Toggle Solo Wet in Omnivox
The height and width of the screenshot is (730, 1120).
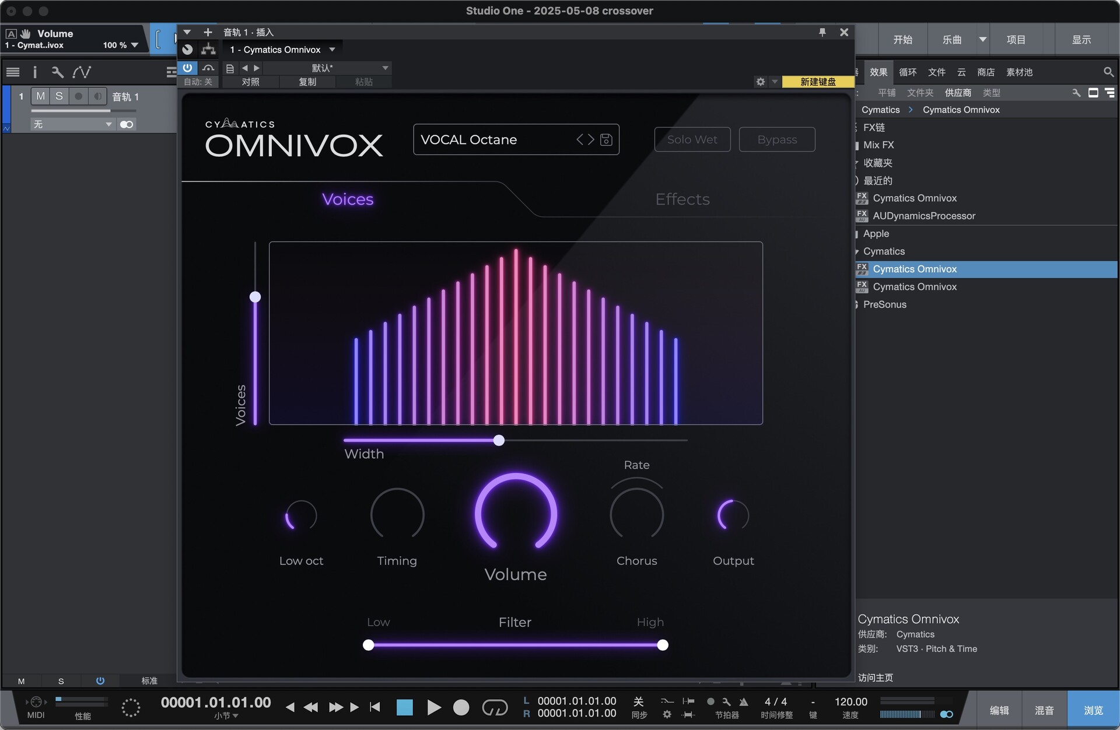click(692, 139)
